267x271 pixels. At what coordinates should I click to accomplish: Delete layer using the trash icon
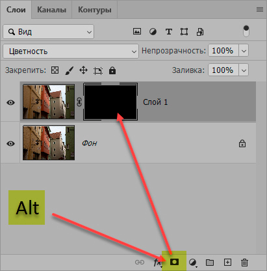coord(244,263)
